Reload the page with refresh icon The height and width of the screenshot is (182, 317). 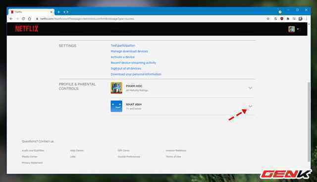(23, 19)
